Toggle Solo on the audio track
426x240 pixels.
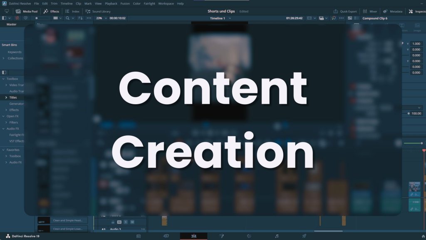click(126, 222)
